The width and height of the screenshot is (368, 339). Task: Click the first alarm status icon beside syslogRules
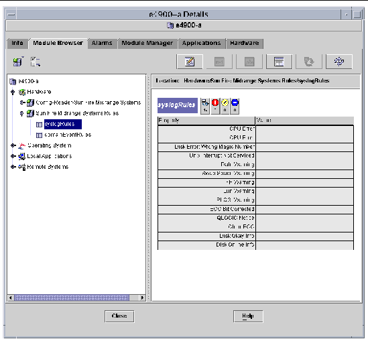click(205, 106)
